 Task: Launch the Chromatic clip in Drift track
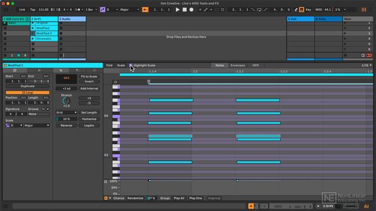33,39
